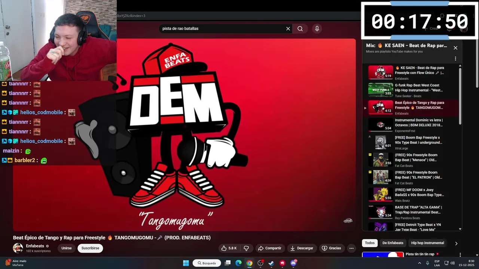Select Beat Épico de Tango playlist item

pos(410,108)
